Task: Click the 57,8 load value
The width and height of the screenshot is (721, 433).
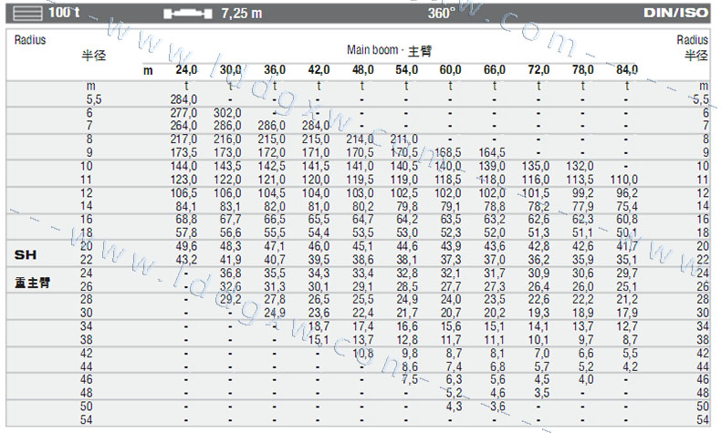Action: click(x=186, y=233)
